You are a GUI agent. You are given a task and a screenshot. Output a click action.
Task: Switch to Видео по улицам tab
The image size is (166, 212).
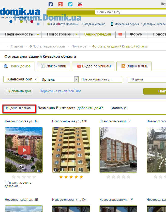tap(93, 66)
